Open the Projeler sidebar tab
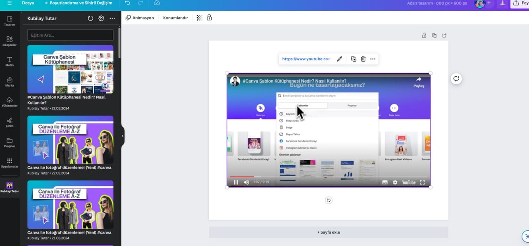Viewport: 529px width, 246px height. 10,142
